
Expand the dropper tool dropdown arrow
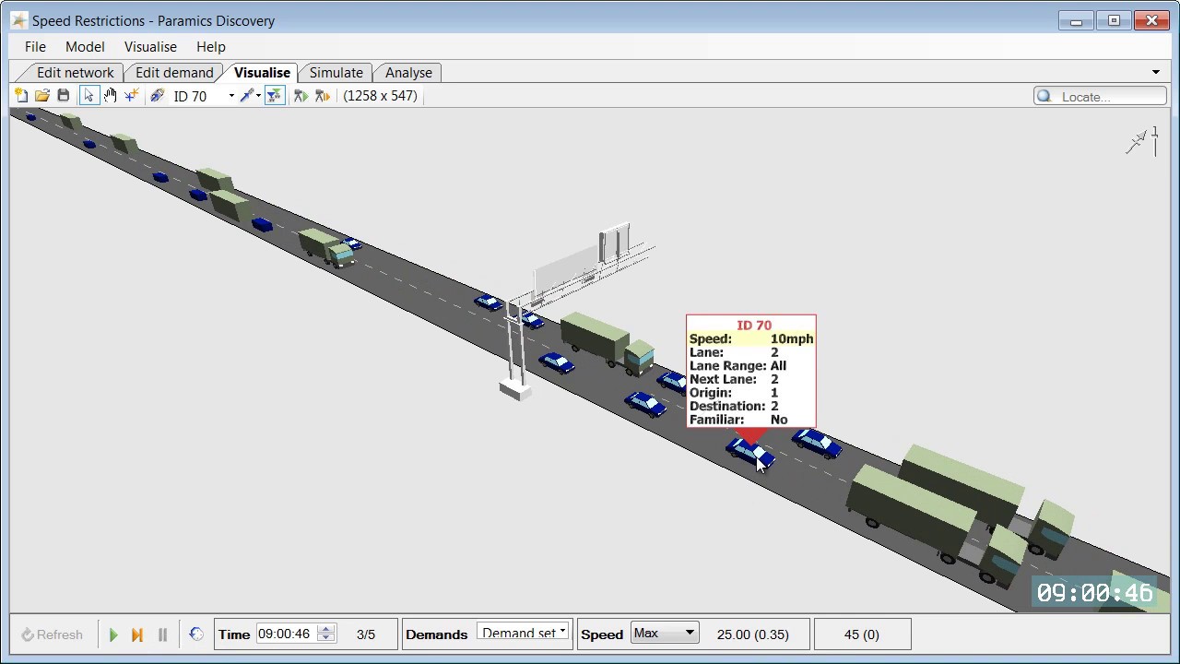[258, 96]
